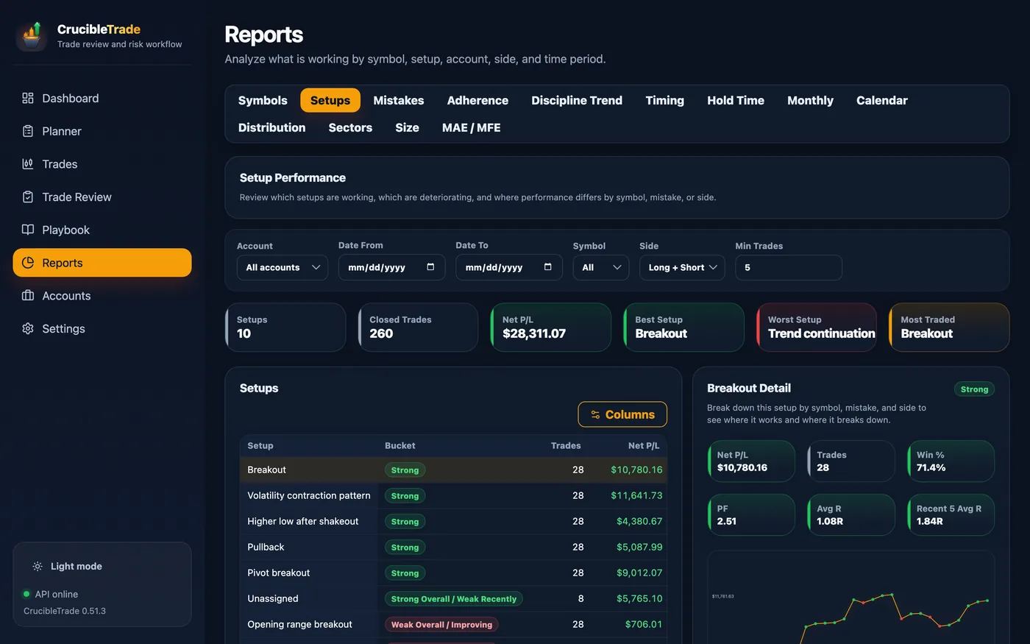1030x644 pixels.
Task: Go to Dashboard in the sidebar
Action: pos(102,98)
